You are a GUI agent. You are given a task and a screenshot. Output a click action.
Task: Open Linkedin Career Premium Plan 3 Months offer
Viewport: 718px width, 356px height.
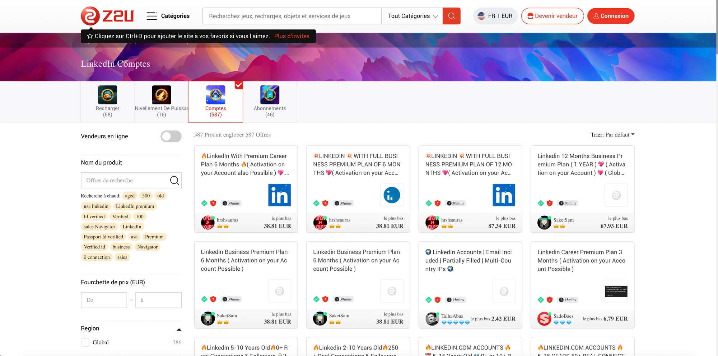tap(582, 260)
